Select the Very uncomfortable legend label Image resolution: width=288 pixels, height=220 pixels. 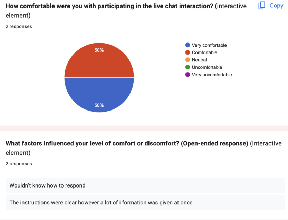[212, 75]
